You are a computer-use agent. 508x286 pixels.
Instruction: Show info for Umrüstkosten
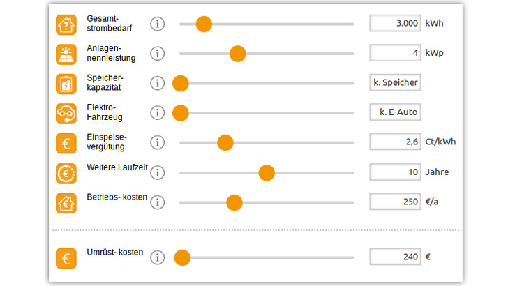[x=158, y=258]
